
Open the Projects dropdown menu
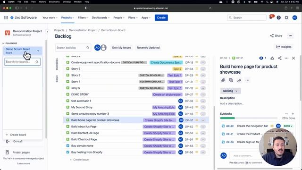tap(67, 17)
